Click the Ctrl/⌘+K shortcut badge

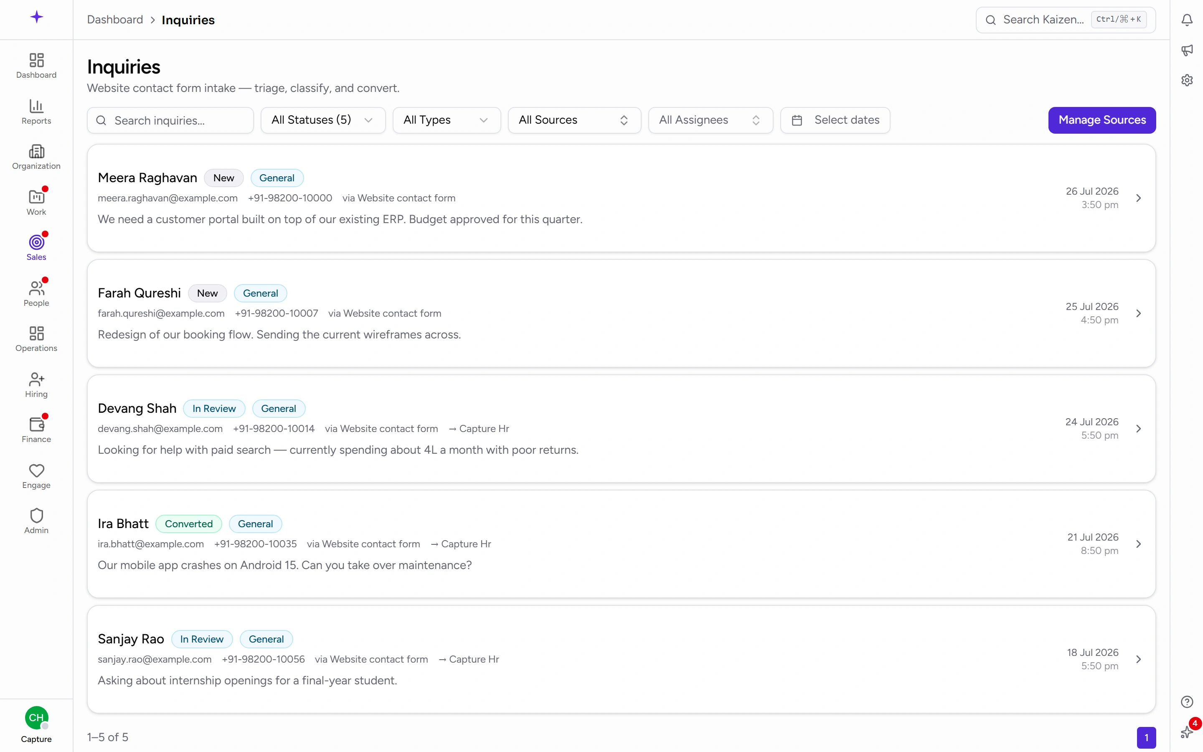(x=1119, y=19)
